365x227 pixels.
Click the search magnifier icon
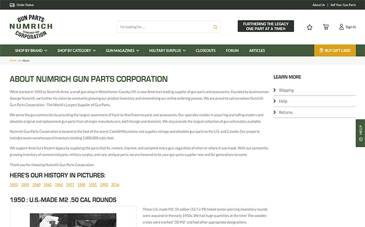click(x=215, y=27)
